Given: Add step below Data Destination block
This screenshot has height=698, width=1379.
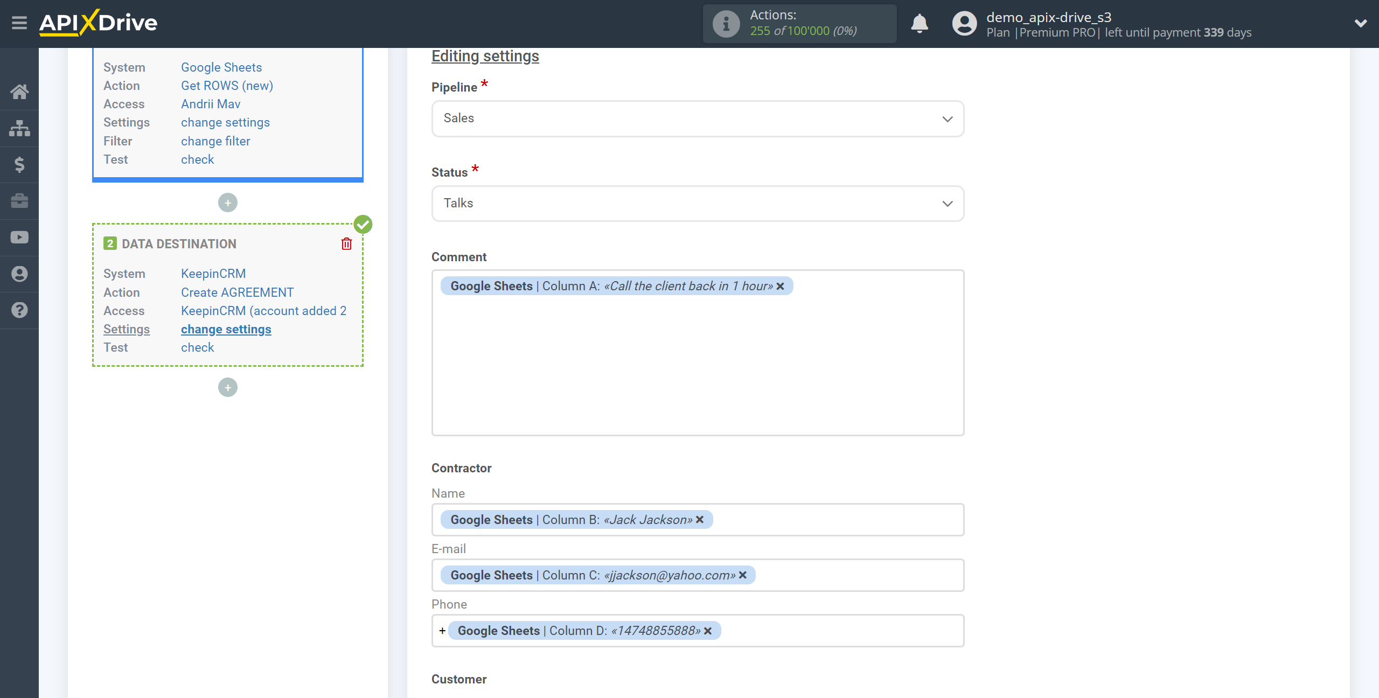Looking at the screenshot, I should pos(228,388).
